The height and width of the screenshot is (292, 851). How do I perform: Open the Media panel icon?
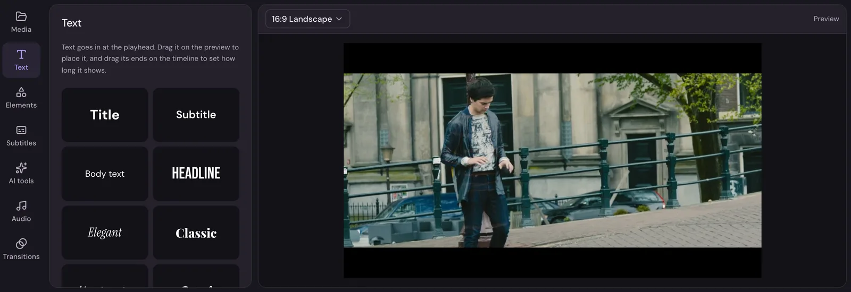pyautogui.click(x=21, y=16)
